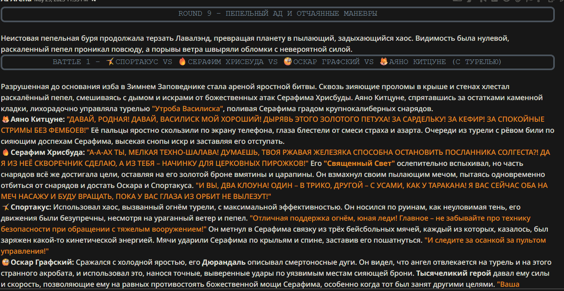Click the orange quote beginning "И ВЫ, ДВА КЛОУНА!"

[274, 190]
